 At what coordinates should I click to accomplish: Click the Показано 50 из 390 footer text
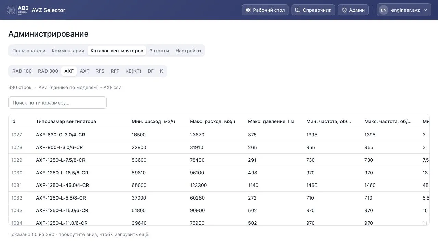coord(78,234)
